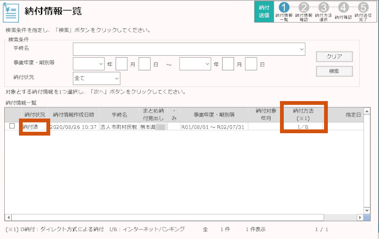The width and height of the screenshot is (379, 239).
Task: Click the 法人市町村民税 cell
Action: coord(119,127)
